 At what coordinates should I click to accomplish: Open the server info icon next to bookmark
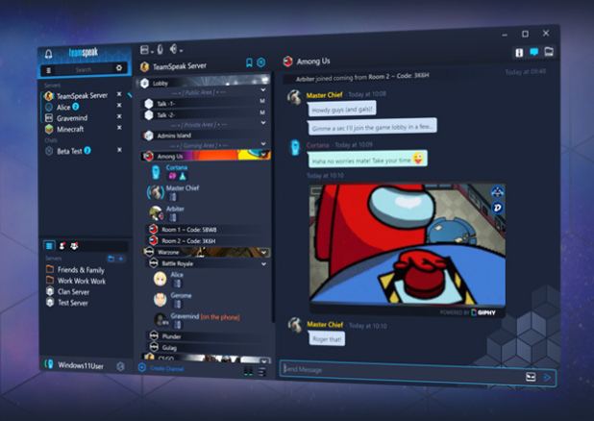coord(261,62)
